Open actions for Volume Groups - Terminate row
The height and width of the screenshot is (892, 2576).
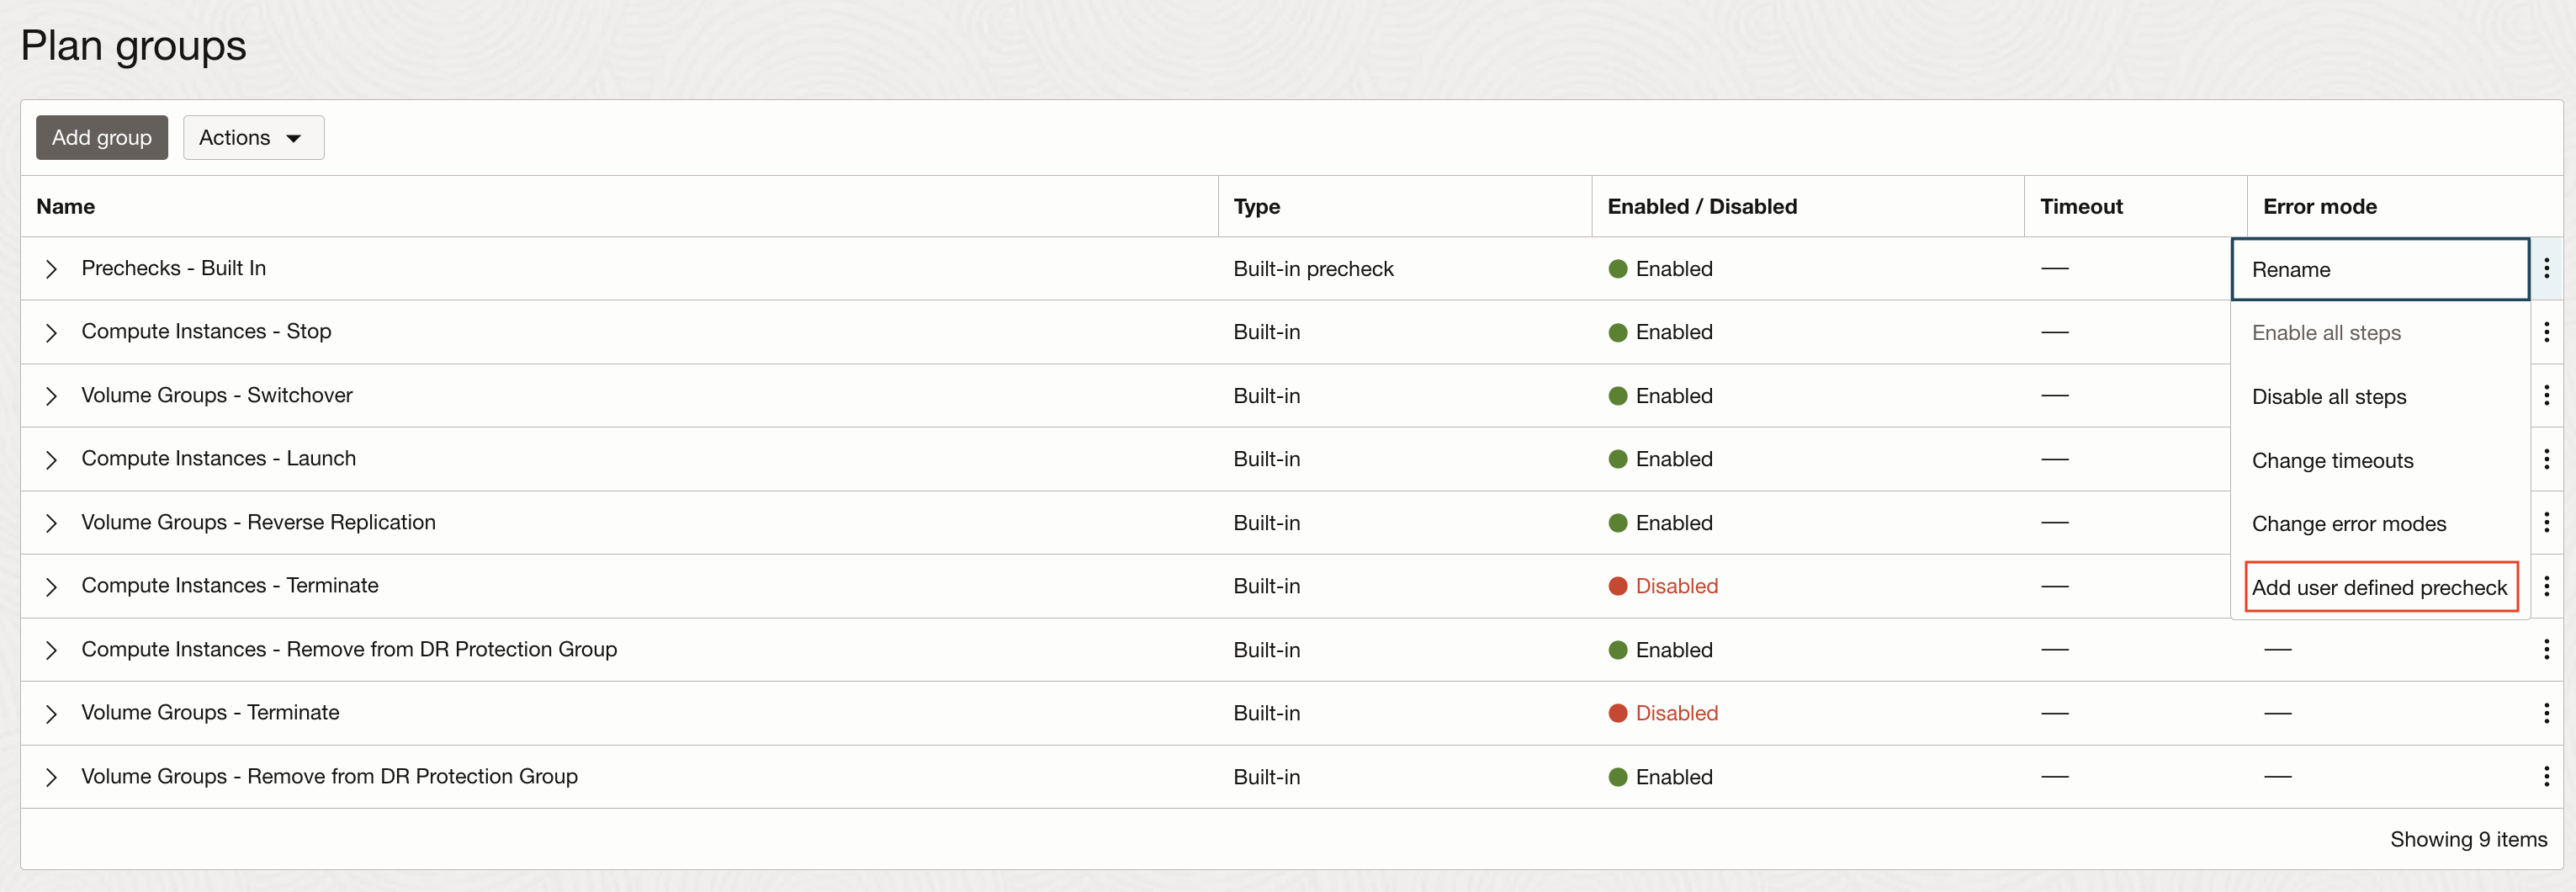click(2547, 713)
